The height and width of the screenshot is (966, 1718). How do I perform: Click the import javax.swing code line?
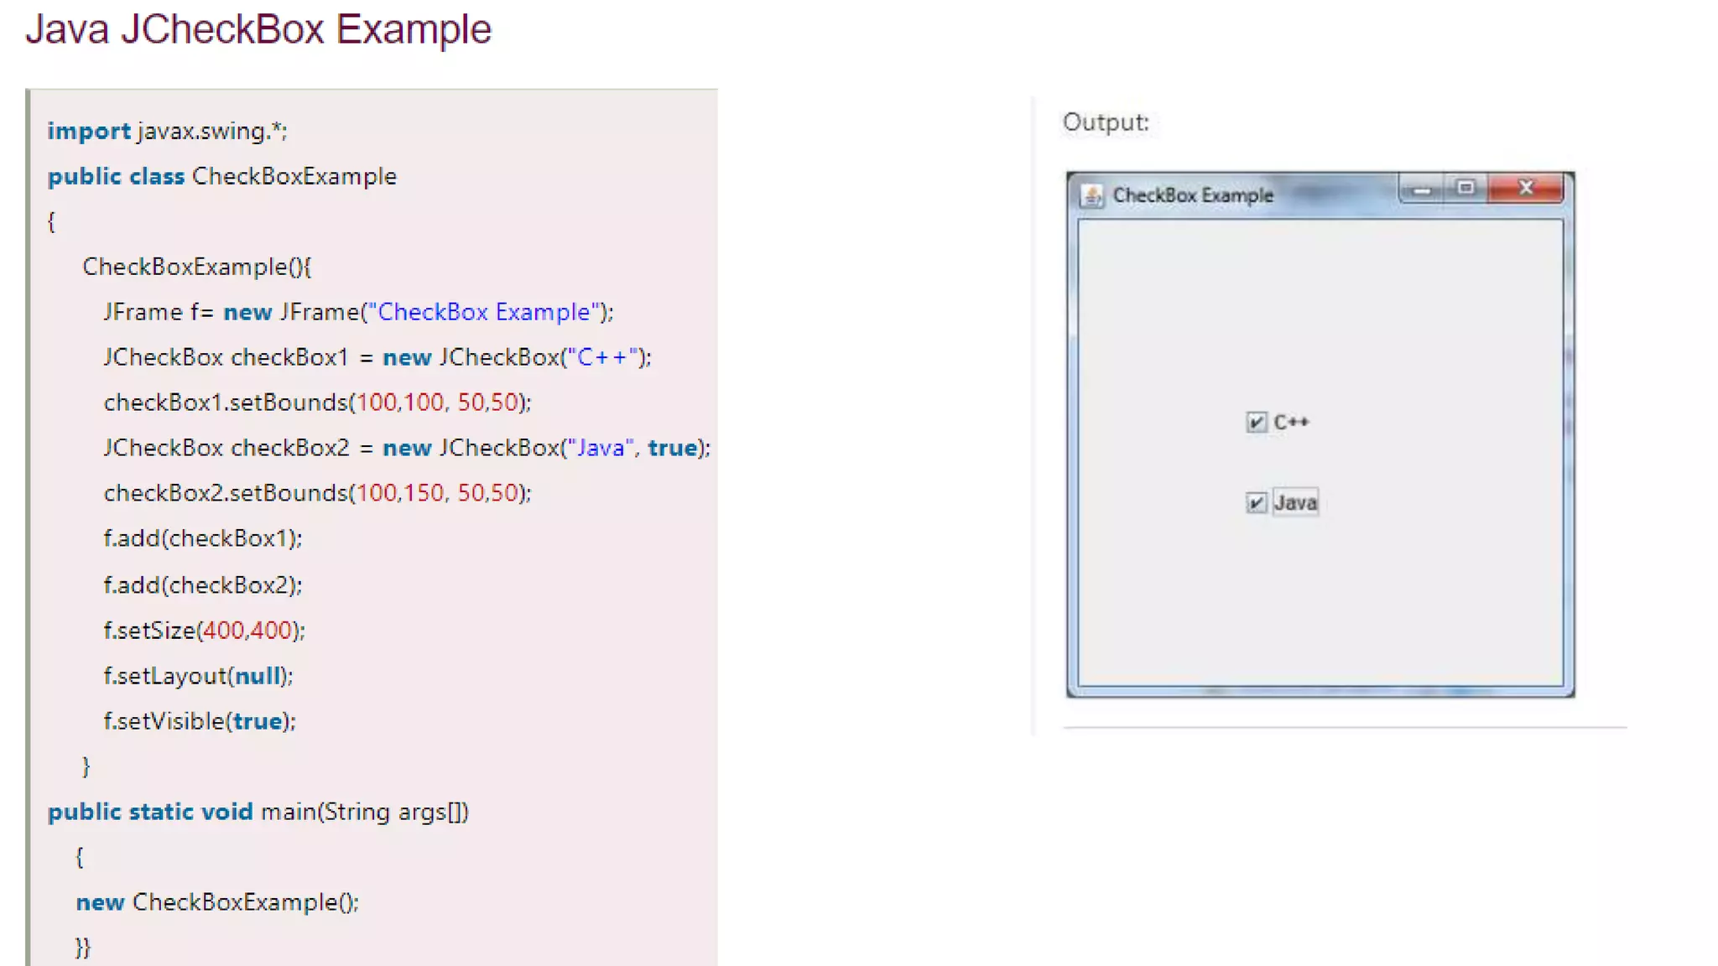click(x=167, y=131)
